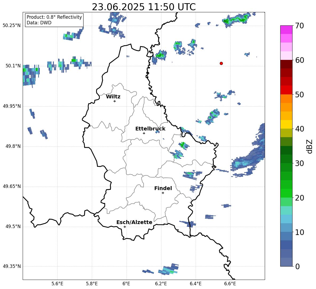Click the 49.5°N latitude label
Image resolution: width=316 pixels, height=289 pixels.
[x=13, y=226]
